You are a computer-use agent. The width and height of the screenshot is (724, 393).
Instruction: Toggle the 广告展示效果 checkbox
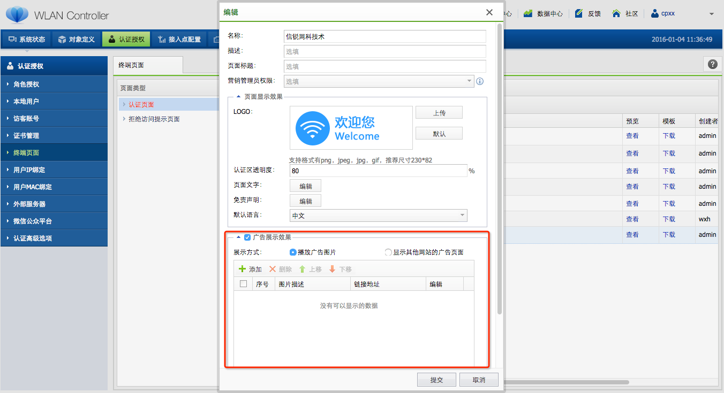point(247,237)
